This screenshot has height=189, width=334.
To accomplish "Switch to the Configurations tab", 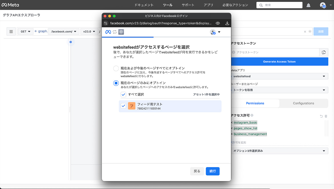I will (303, 103).
